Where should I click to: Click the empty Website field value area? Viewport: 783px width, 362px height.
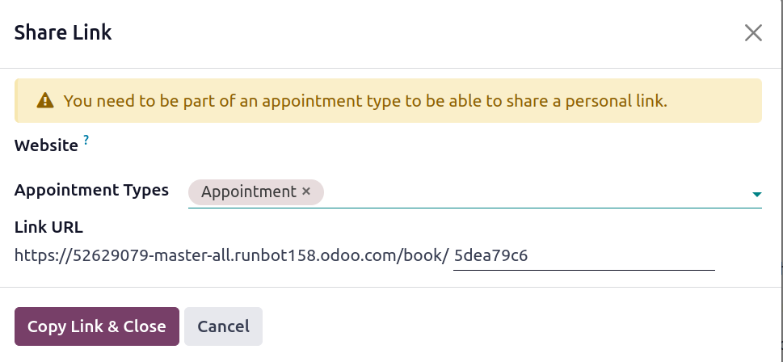pyautogui.click(x=469, y=146)
